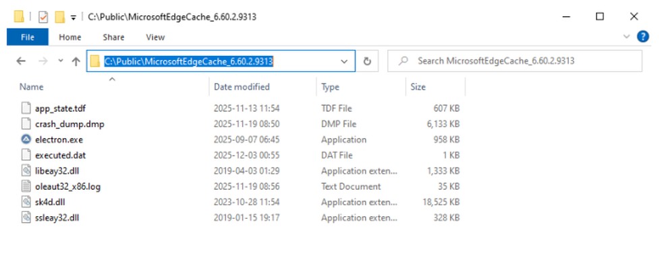Click the DAT File type cell
This screenshot has width=664, height=272.
pos(337,156)
